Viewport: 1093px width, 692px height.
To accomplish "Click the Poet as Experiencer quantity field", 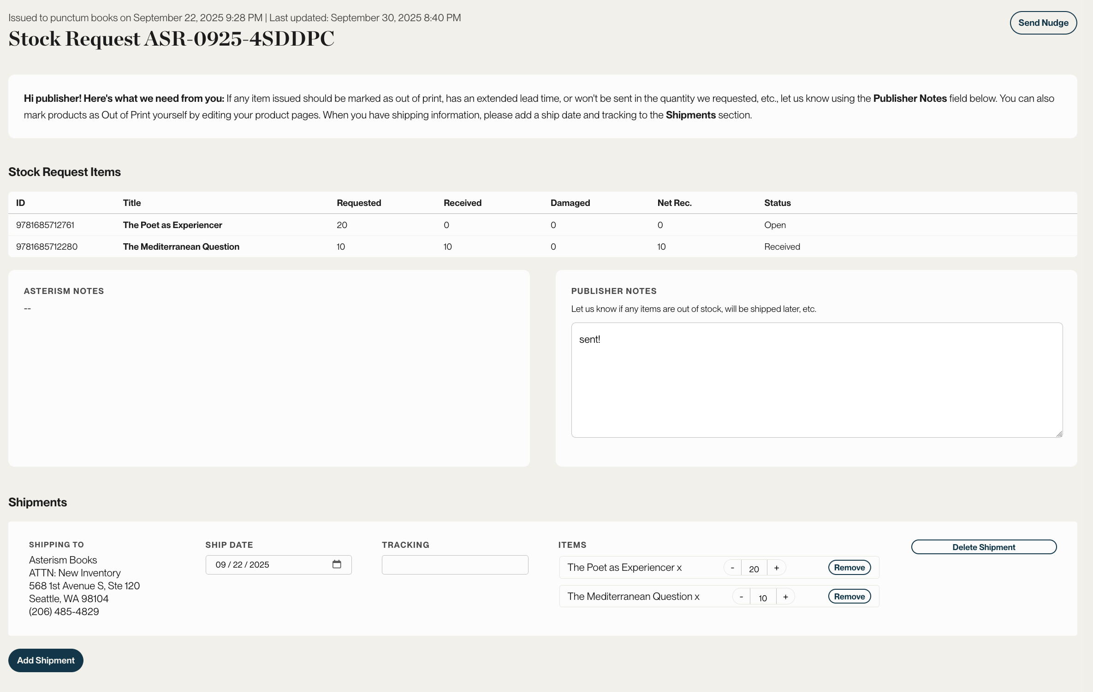I will [x=754, y=569].
